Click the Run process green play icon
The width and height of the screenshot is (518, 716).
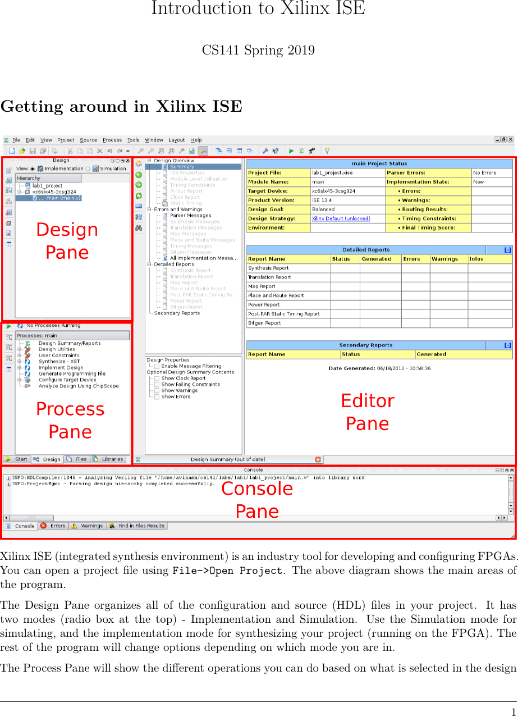pyautogui.click(x=291, y=151)
